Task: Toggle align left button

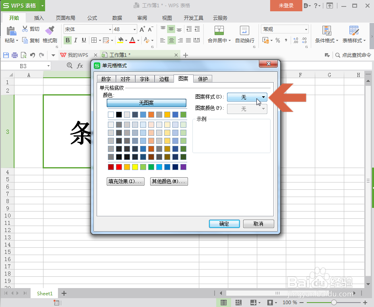Action: point(163,40)
